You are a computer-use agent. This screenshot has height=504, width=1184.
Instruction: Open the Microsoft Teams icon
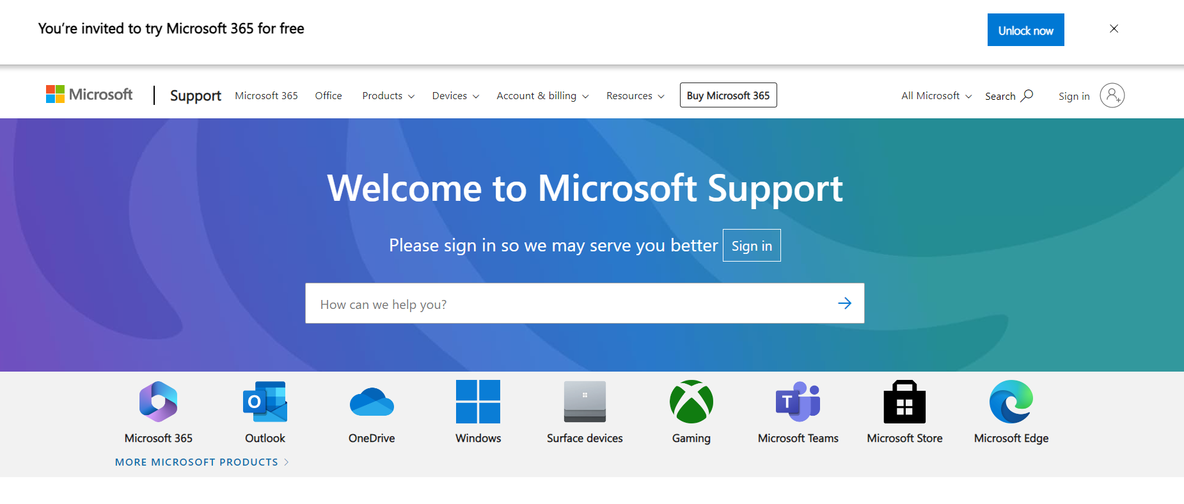pos(798,402)
